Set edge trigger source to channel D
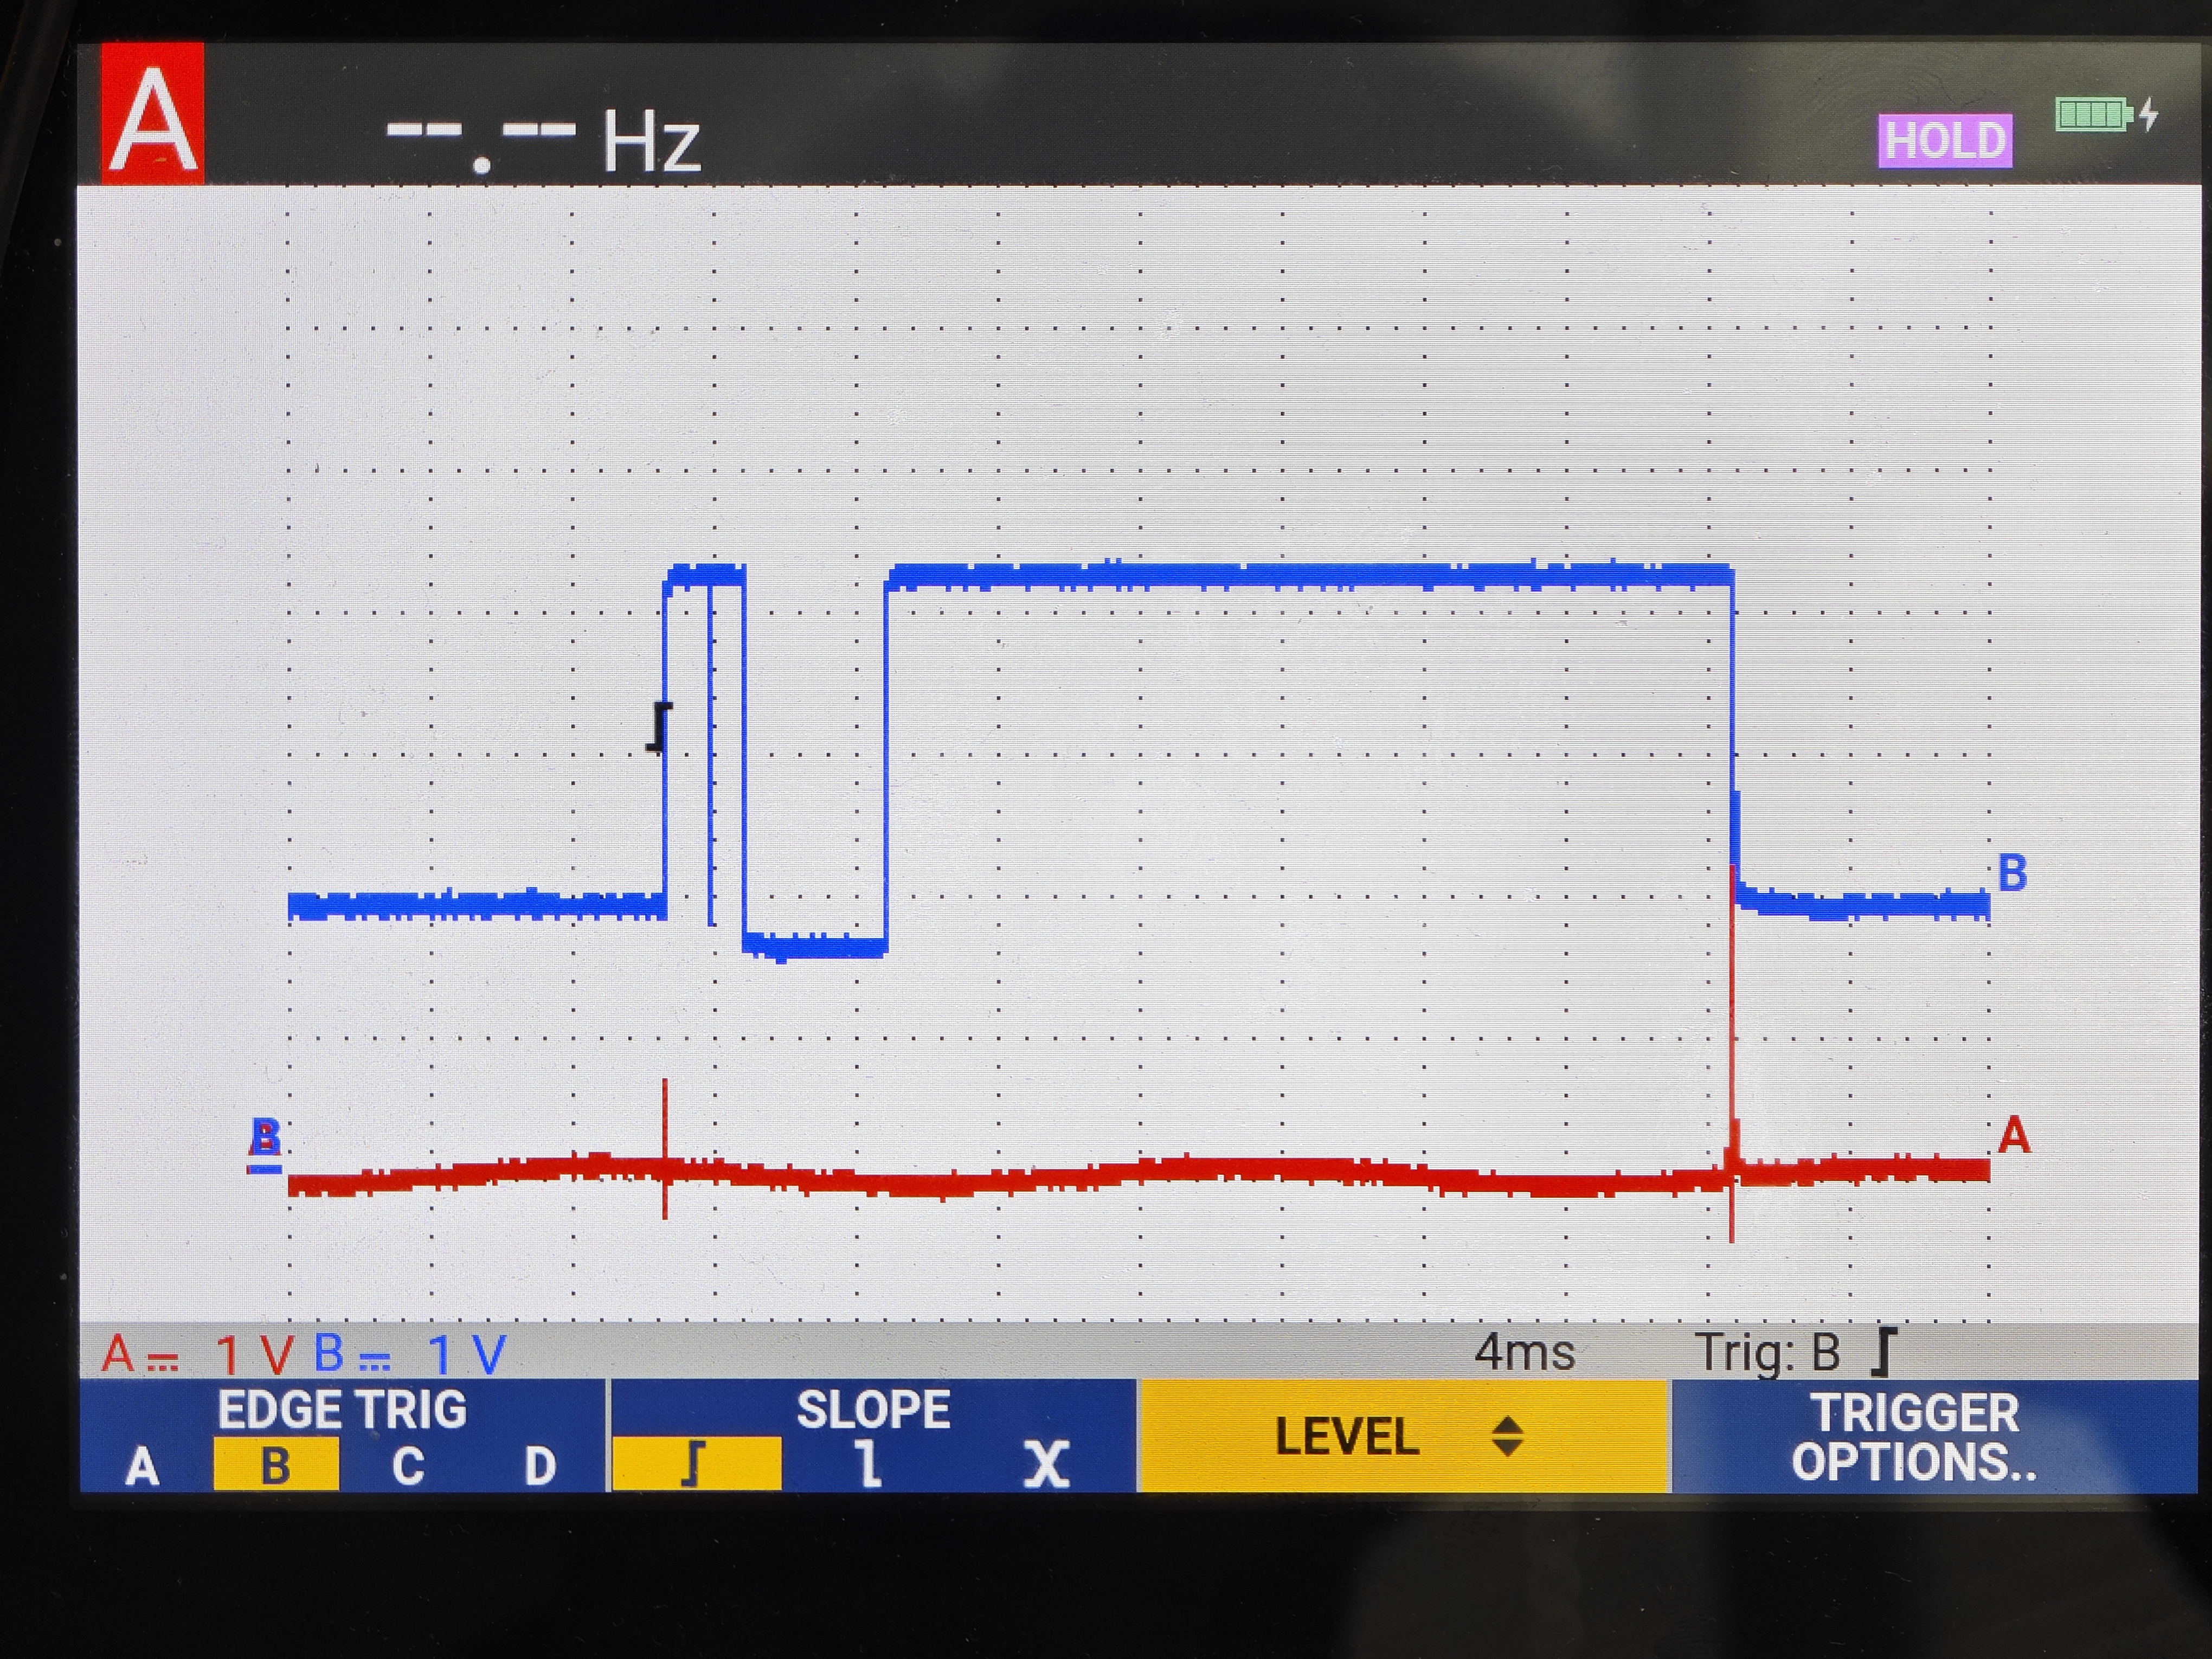Screen dimensions: 2212x1659 [x=540, y=1467]
